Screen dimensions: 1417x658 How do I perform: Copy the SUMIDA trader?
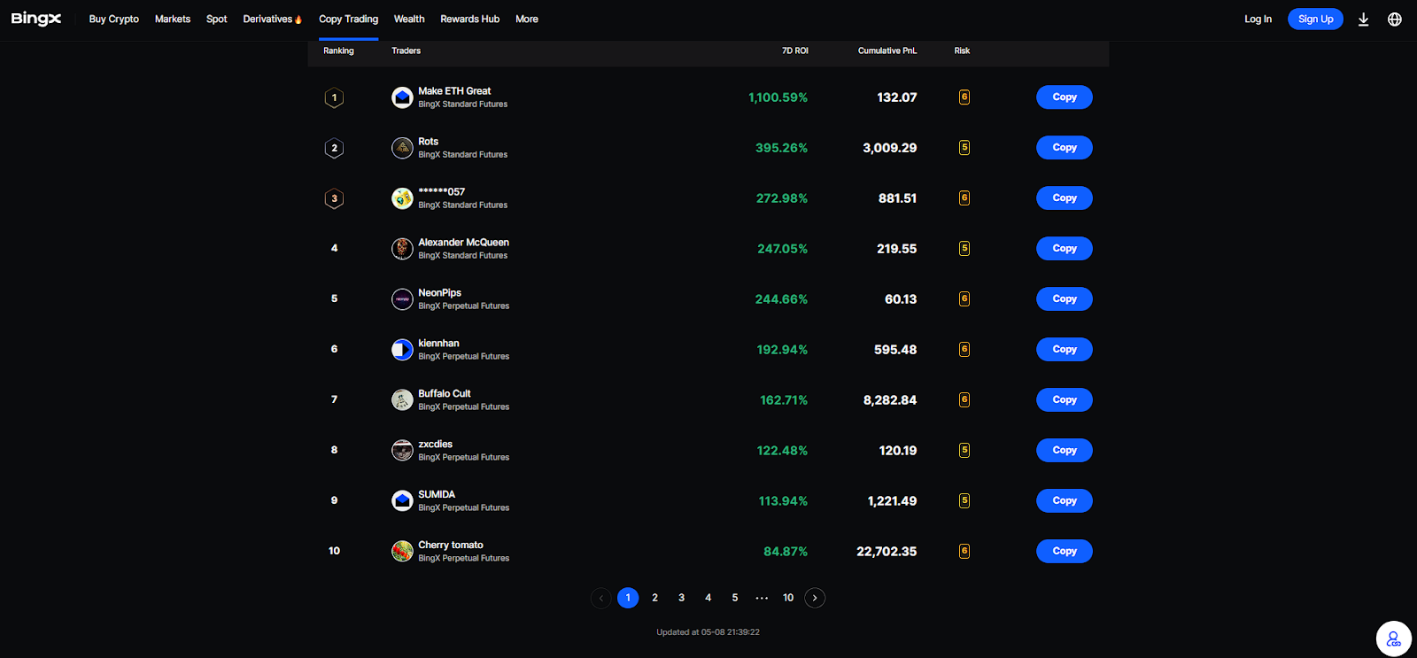[x=1065, y=501]
